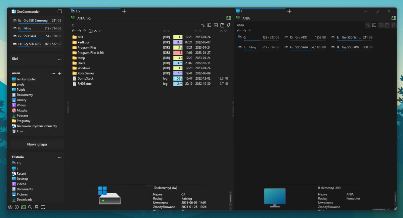Viewport: 403px width, 218px height.
Task: Toggle the view list icon in left pane toolbar
Action: (x=209, y=25)
